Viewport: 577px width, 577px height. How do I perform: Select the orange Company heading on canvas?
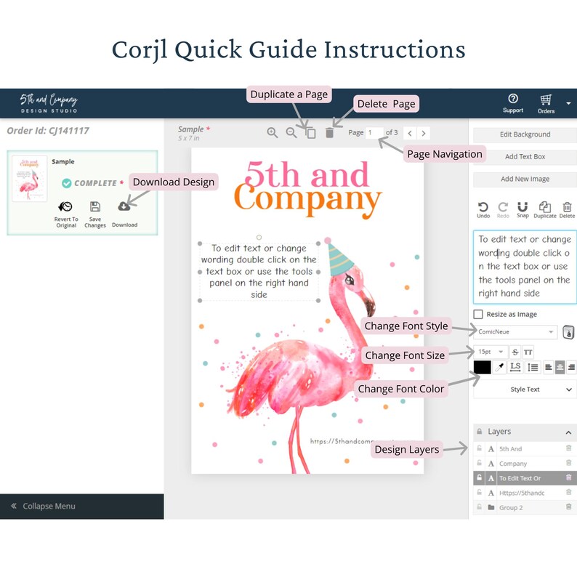pos(307,201)
